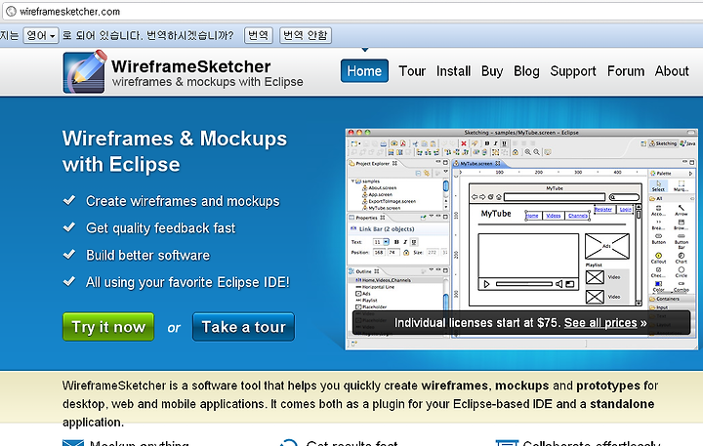Open the Install page
The width and height of the screenshot is (703, 446).
point(453,71)
